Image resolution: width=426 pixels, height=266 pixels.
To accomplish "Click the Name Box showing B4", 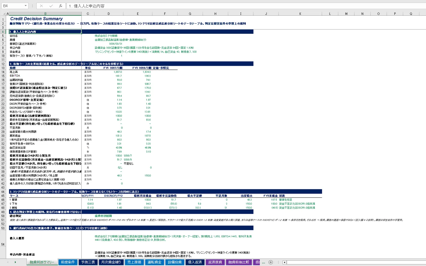I will click(13, 6).
